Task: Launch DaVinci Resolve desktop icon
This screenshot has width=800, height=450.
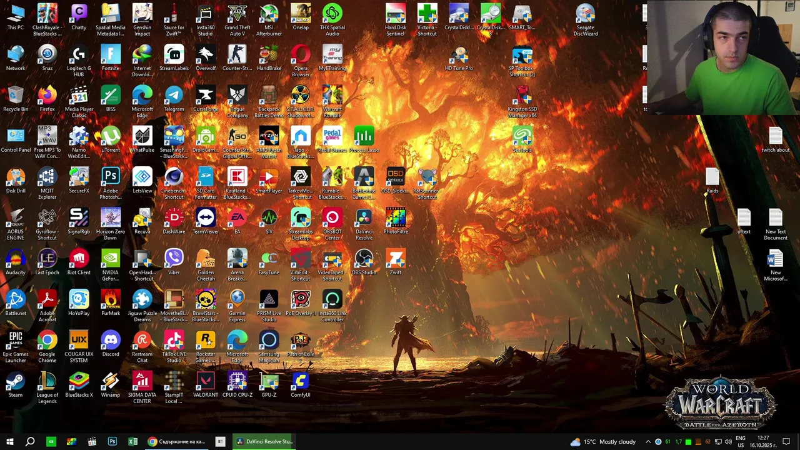Action: tap(364, 223)
